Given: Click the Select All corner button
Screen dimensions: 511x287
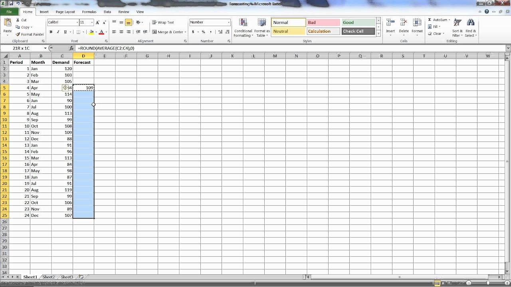Looking at the screenshot, I should [4, 56].
